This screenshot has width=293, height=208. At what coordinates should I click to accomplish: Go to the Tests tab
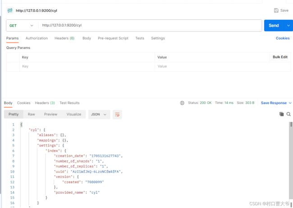coord(140,38)
